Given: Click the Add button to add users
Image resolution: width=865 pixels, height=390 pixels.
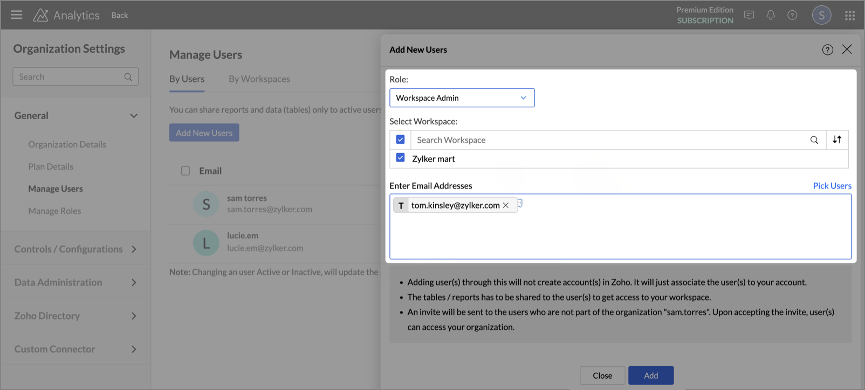Looking at the screenshot, I should coord(650,375).
